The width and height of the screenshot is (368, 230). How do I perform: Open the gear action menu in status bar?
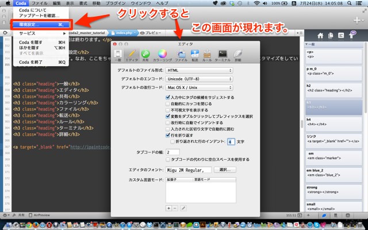[x=6, y=215]
